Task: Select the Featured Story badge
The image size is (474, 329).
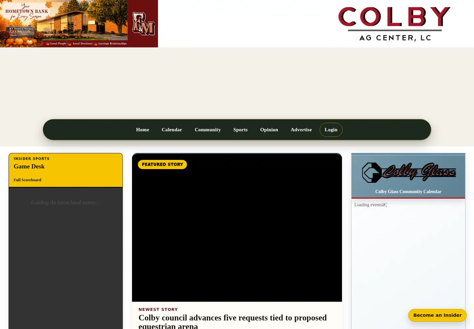Action: [x=162, y=164]
